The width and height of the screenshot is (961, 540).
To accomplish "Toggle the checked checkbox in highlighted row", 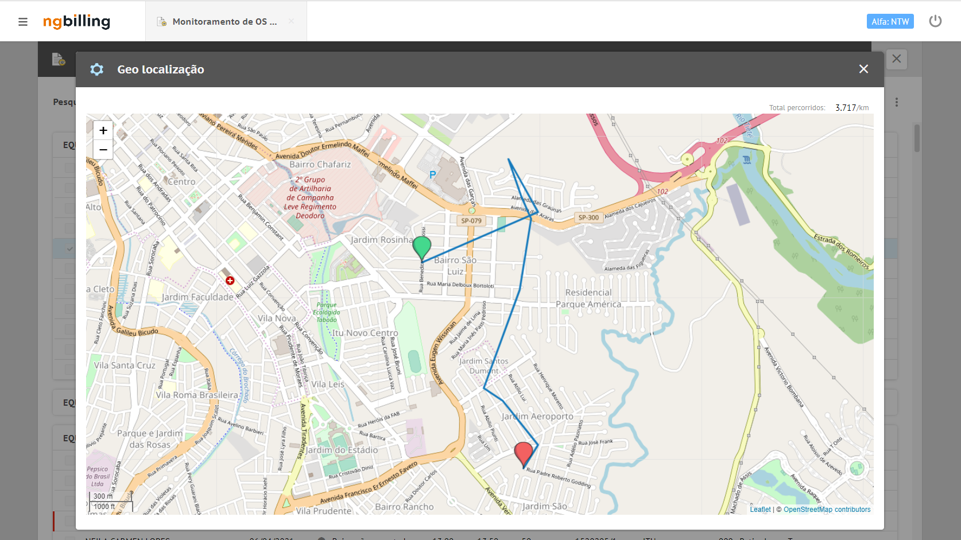I will 69,248.
